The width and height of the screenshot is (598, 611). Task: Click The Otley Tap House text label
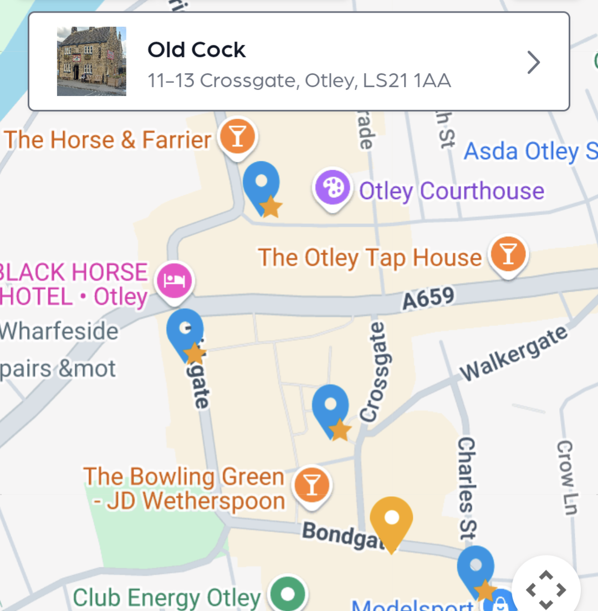(370, 258)
